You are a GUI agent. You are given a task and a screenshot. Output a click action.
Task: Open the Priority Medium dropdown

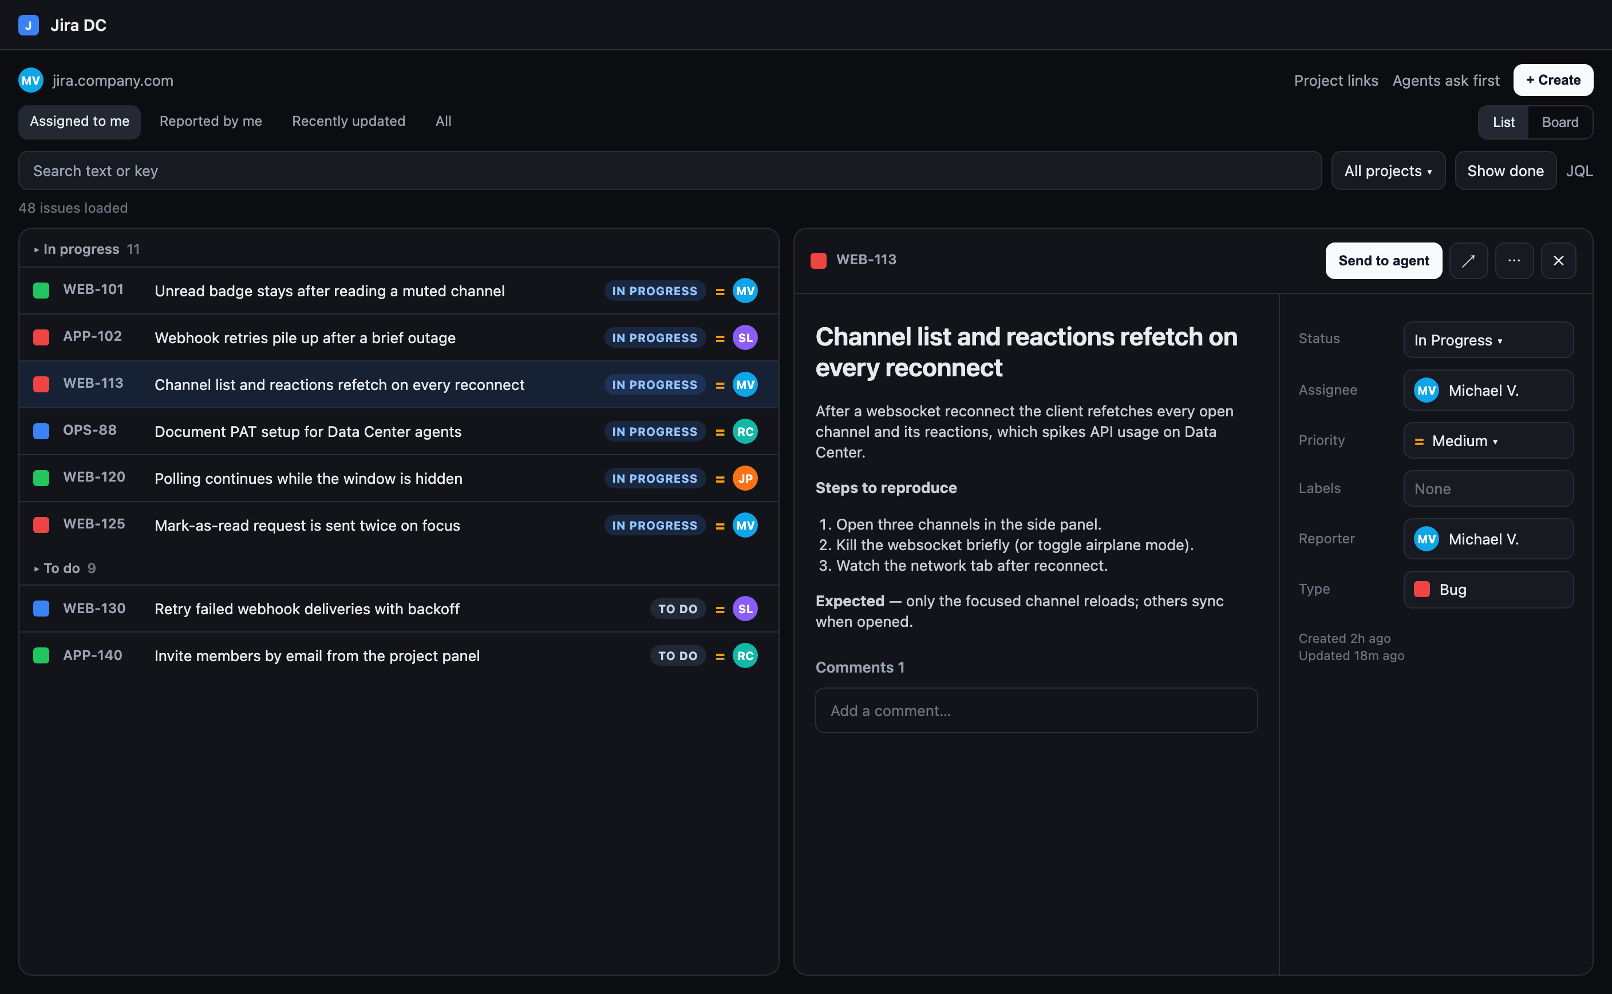pyautogui.click(x=1488, y=440)
